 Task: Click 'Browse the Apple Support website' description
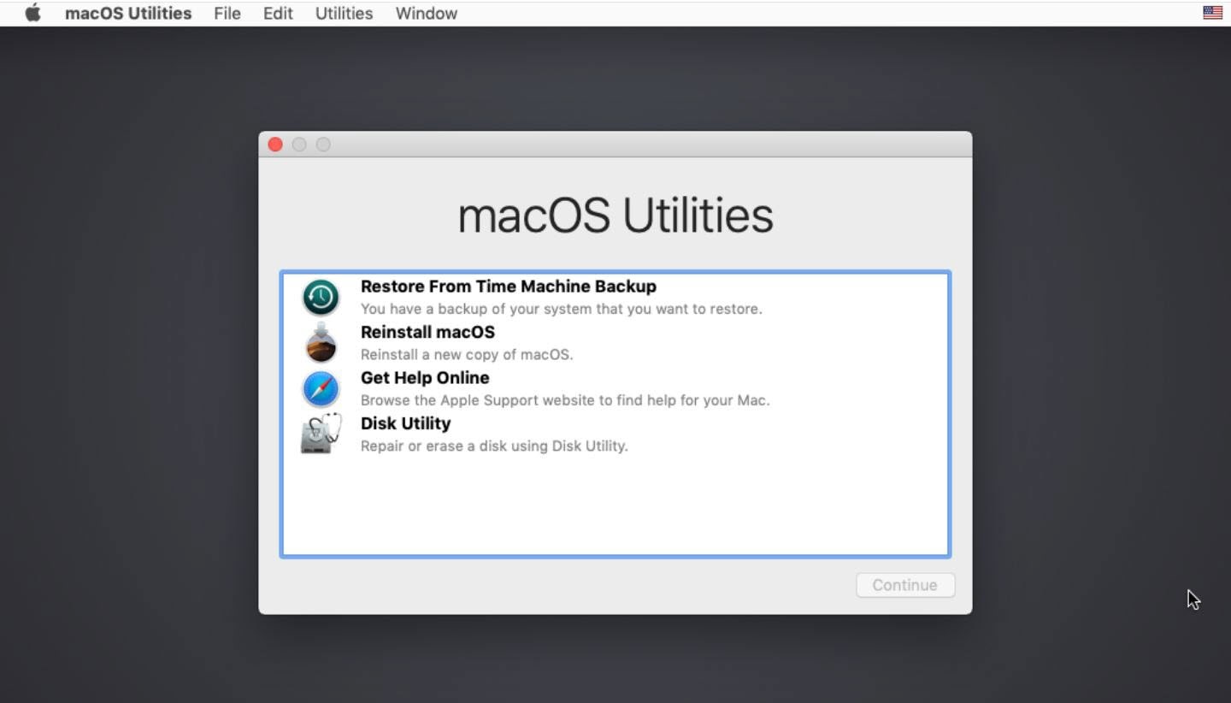click(x=565, y=400)
